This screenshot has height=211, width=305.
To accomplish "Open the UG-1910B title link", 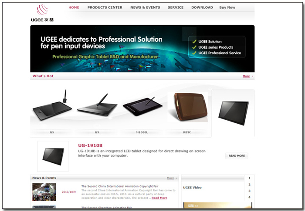I will [x=90, y=145].
